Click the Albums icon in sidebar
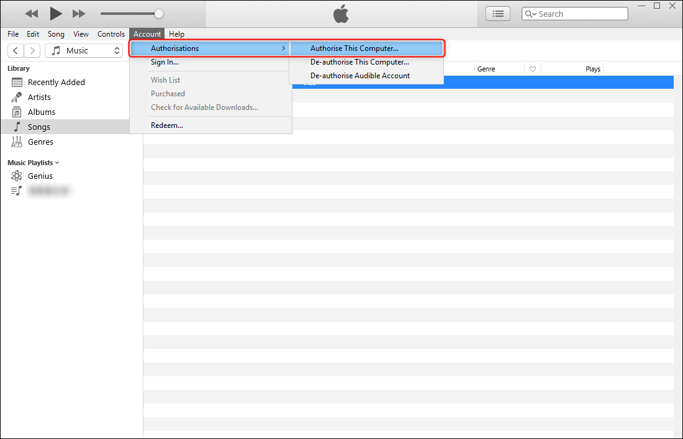Image resolution: width=683 pixels, height=439 pixels. point(17,112)
